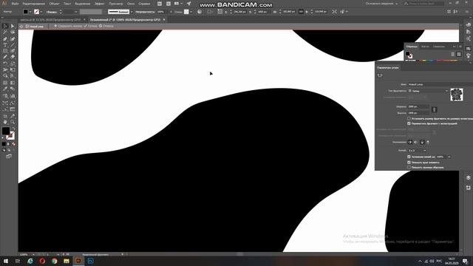Open the copies 3 x 3 dropdown
Viewport: 473px width, 266px height.
click(x=417, y=151)
